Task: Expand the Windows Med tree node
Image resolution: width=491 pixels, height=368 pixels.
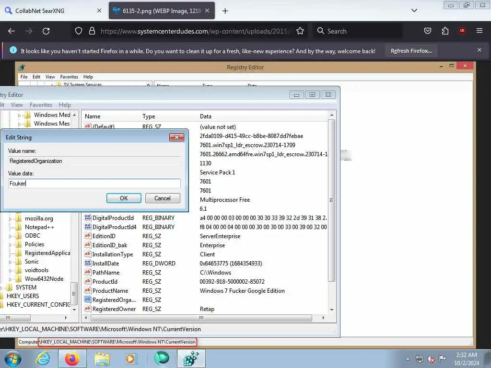Action: (x=19, y=115)
